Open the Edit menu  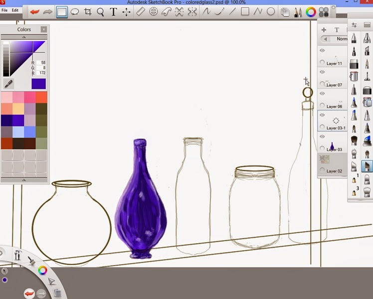point(15,10)
